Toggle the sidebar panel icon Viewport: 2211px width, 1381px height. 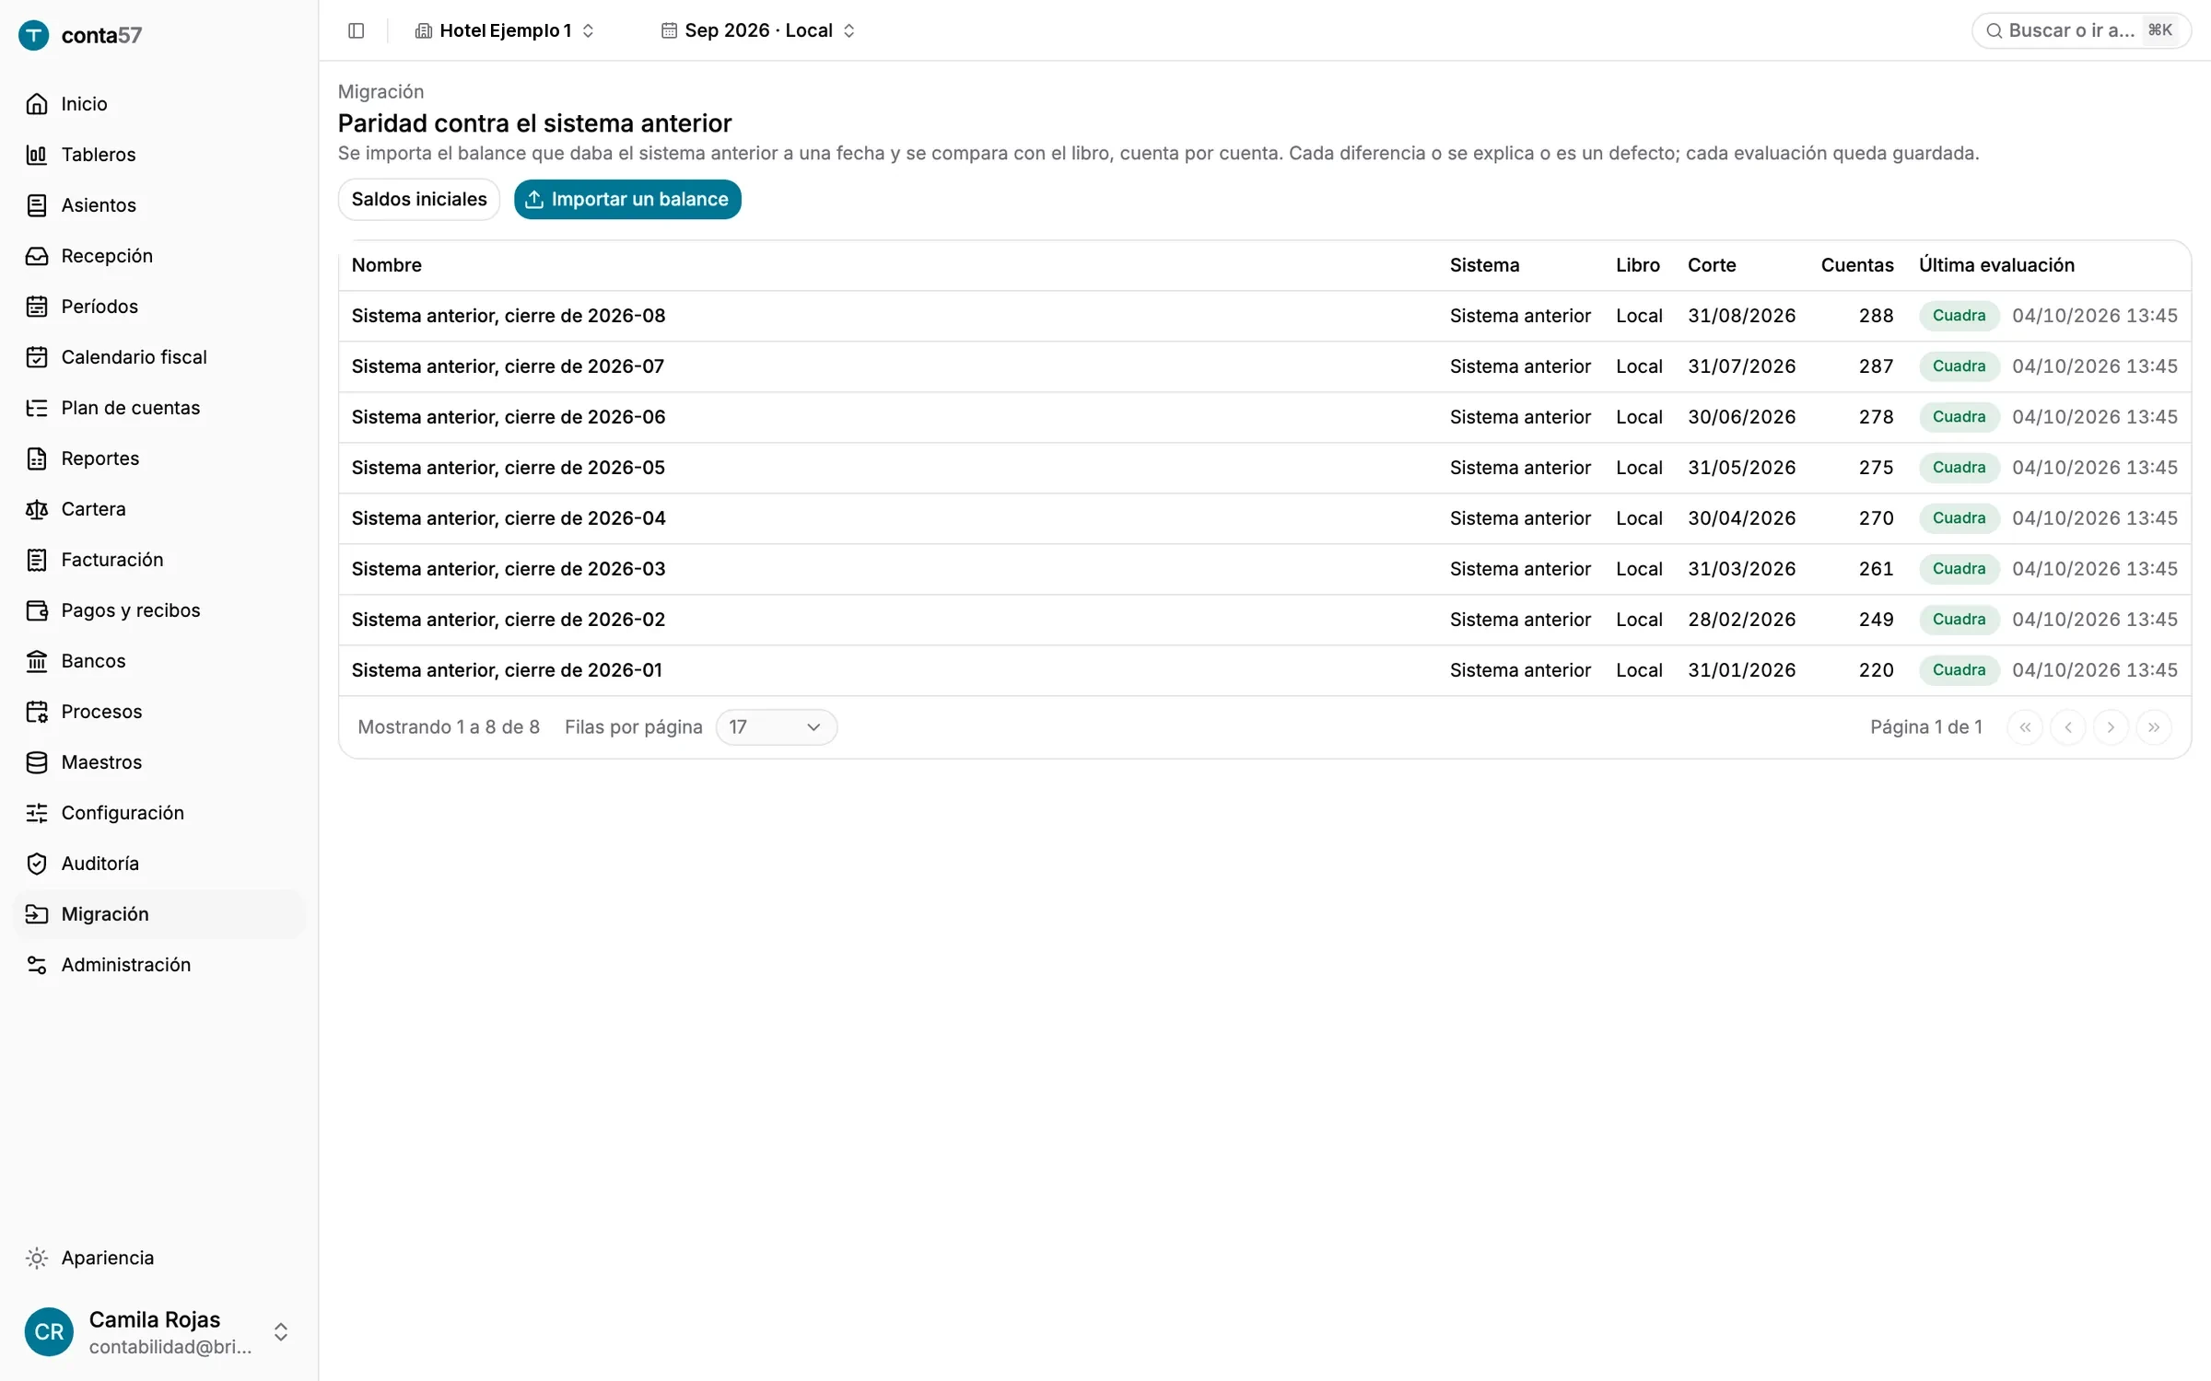click(357, 30)
